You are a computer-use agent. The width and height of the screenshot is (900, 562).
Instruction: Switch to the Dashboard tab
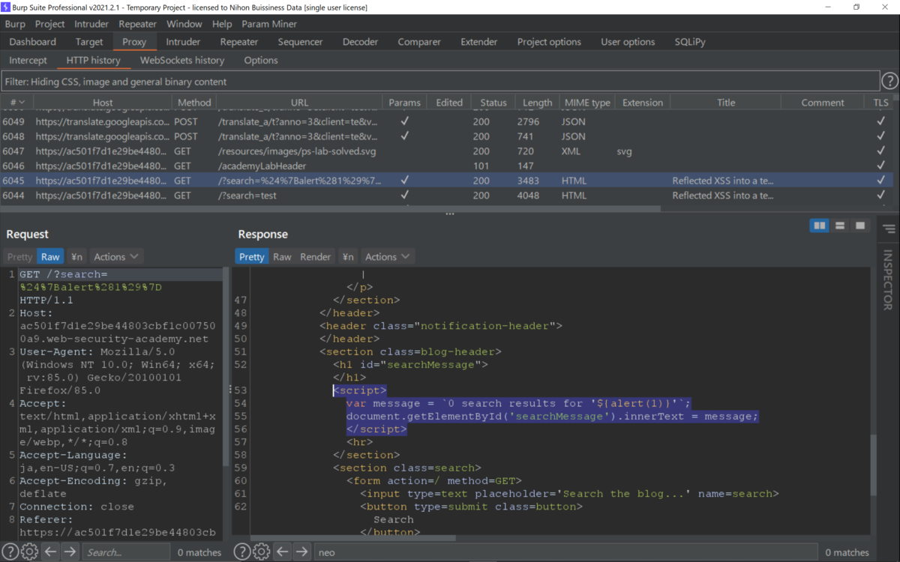coord(33,42)
